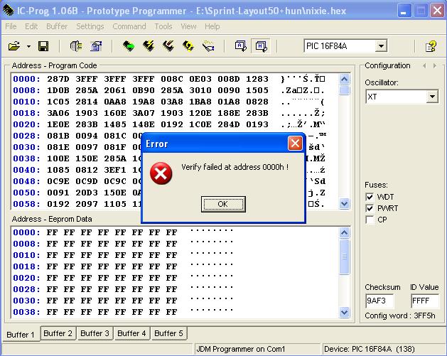Click program code value 287D
The height and width of the screenshot is (356, 447).
(58, 79)
